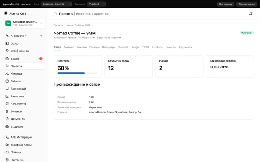Screen dimensions: 260x162
Task: Open Входящие inbox icon
Action: (x=7, y=126)
